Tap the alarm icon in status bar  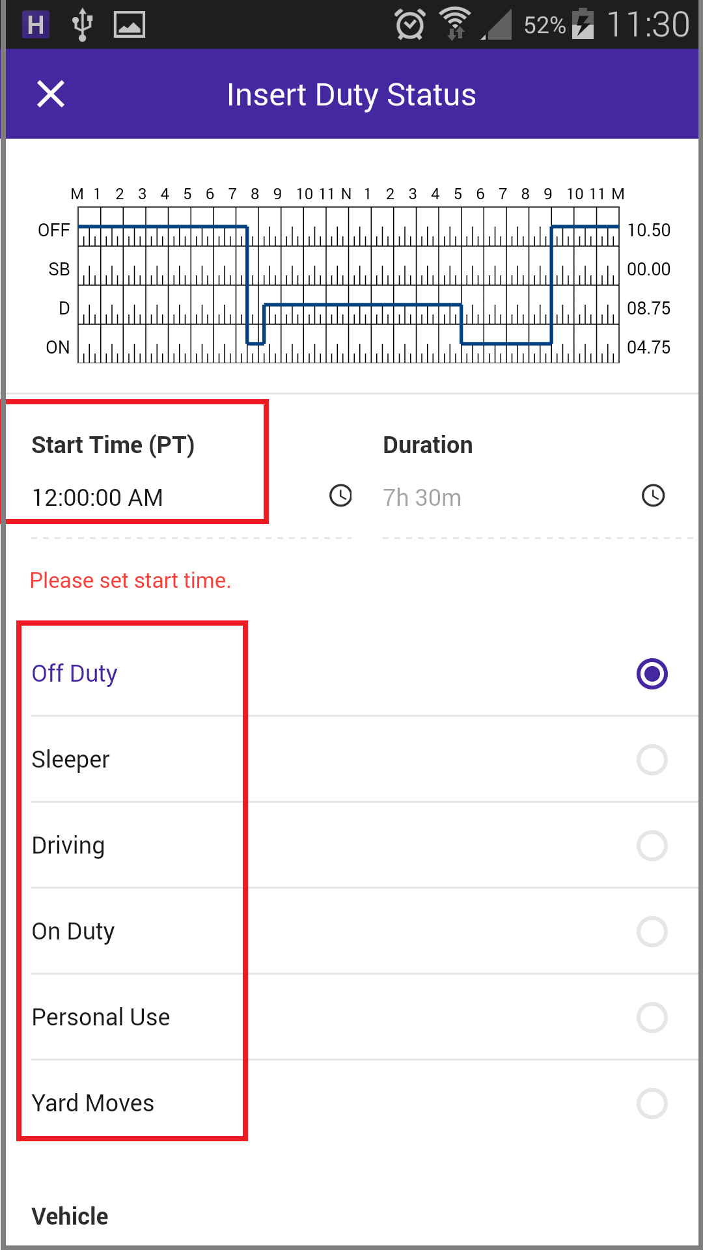click(x=410, y=25)
